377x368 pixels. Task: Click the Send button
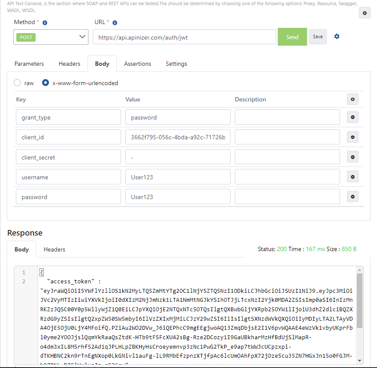[x=292, y=37]
